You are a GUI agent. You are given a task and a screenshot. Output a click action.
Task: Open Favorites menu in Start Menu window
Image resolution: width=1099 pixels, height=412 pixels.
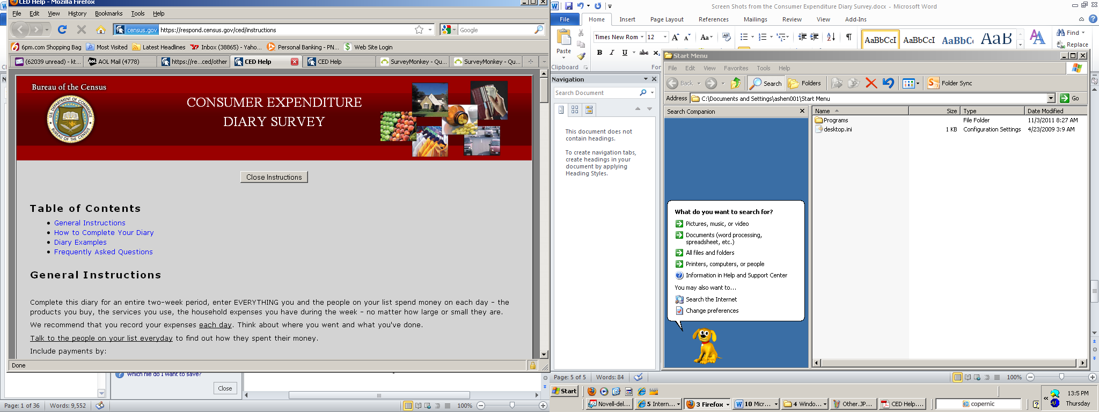pos(736,68)
